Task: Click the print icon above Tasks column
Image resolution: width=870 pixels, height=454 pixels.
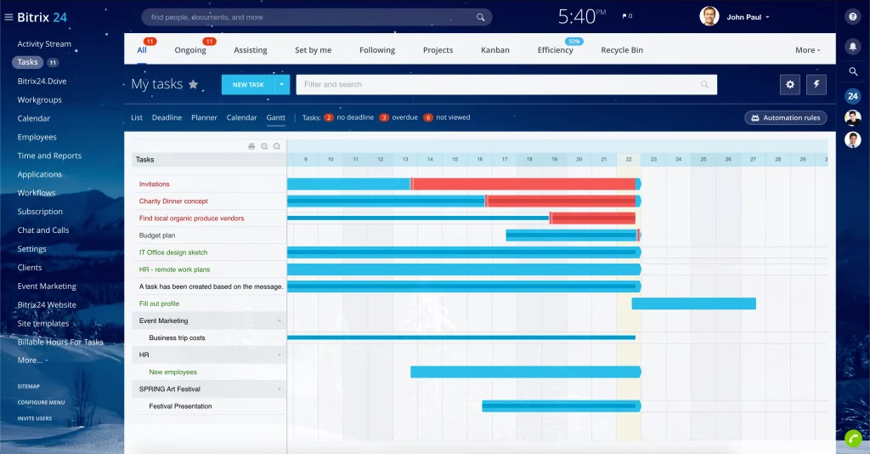Action: coord(251,146)
